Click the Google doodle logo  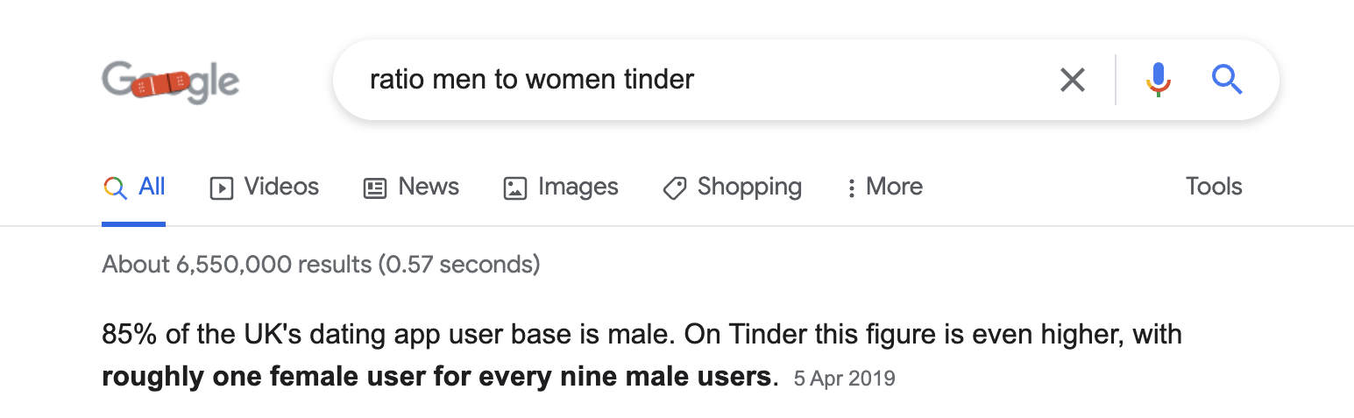[171, 81]
